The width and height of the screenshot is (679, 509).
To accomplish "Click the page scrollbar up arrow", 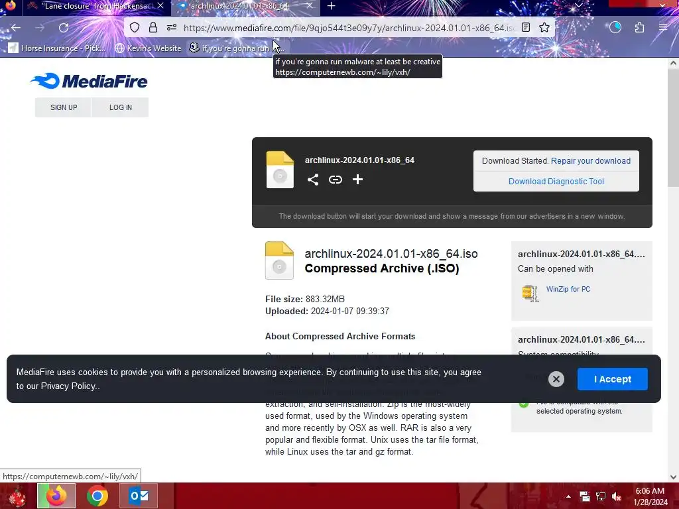I will pos(673,63).
